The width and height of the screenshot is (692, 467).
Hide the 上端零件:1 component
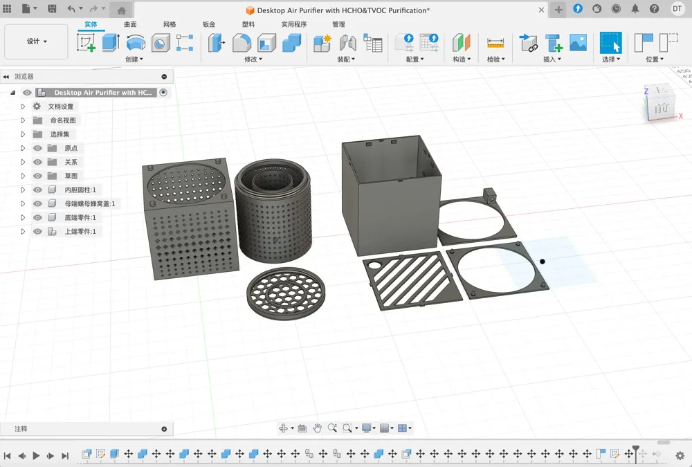[37, 231]
